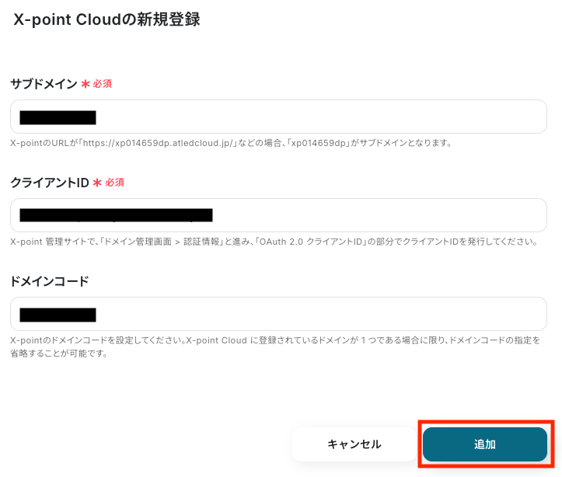Click the red asterisk beside クライアントID
Image resolution: width=562 pixels, height=477 pixels.
(x=97, y=183)
